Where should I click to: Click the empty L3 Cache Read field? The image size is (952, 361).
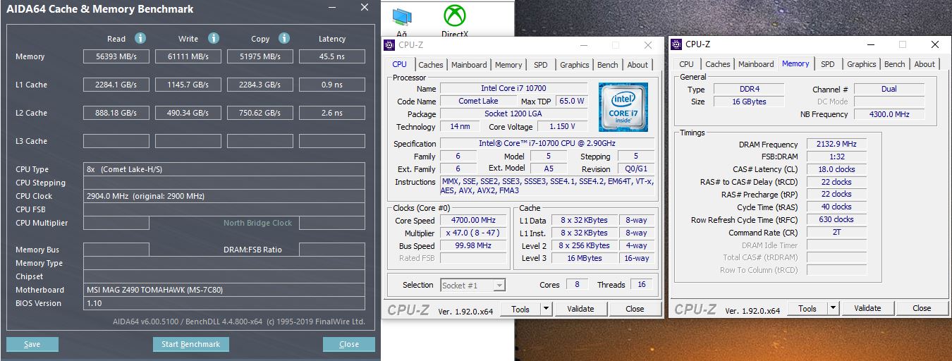coord(116,141)
